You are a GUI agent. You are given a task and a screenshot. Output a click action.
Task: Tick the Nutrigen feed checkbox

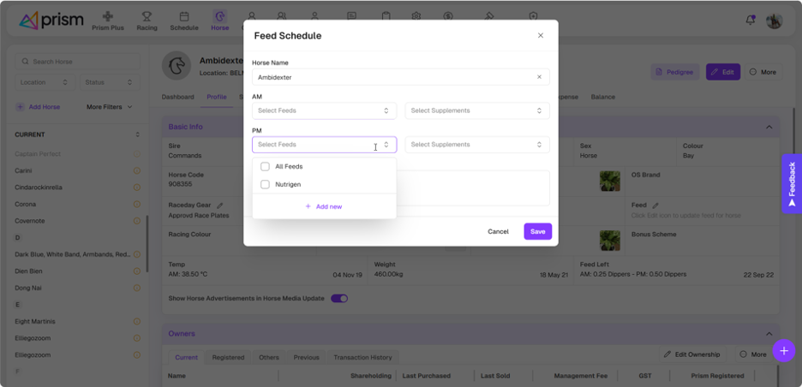click(x=265, y=184)
